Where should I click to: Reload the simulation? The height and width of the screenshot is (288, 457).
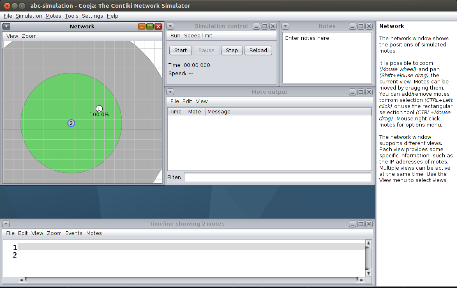tap(258, 51)
